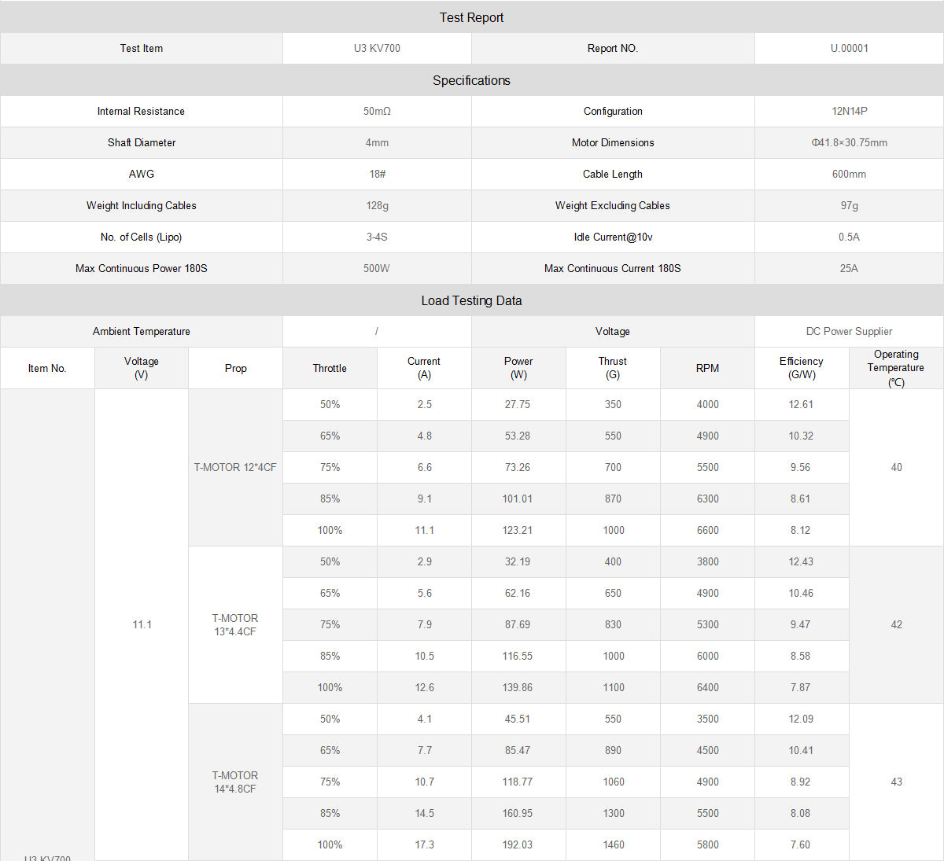Click the '12.09' efficiency value
Screen dimensions: 944x861
(801, 719)
